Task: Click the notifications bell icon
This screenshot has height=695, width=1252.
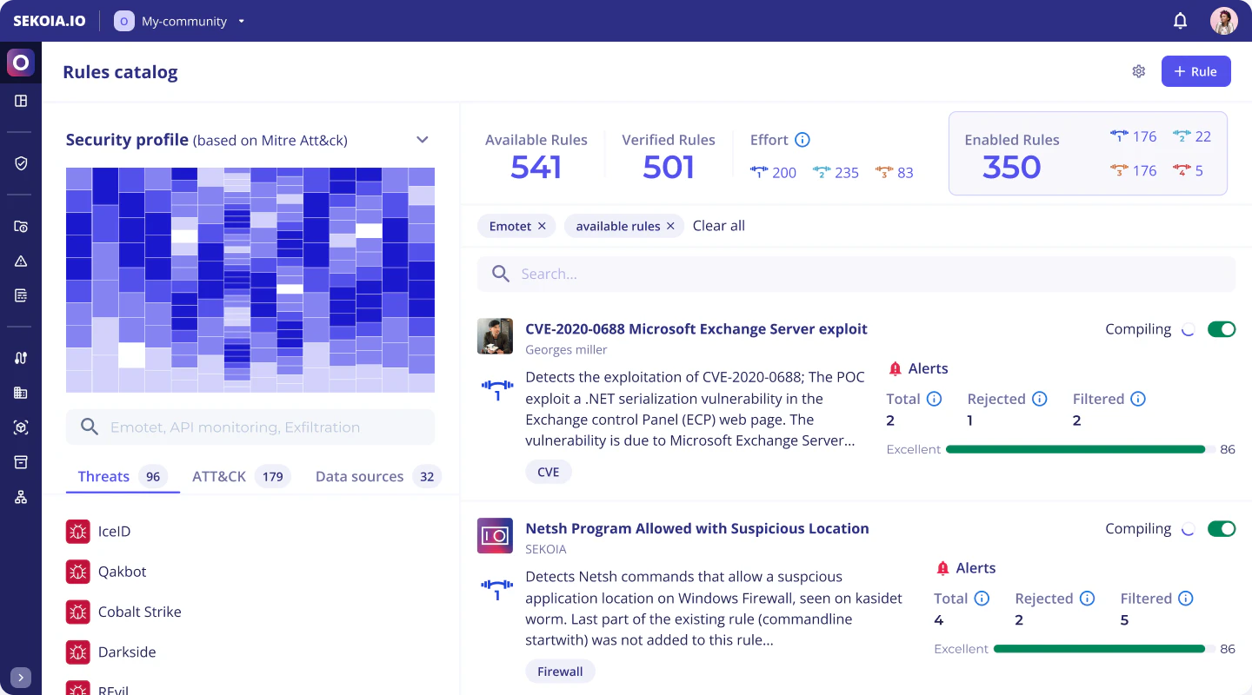Action: [x=1180, y=19]
